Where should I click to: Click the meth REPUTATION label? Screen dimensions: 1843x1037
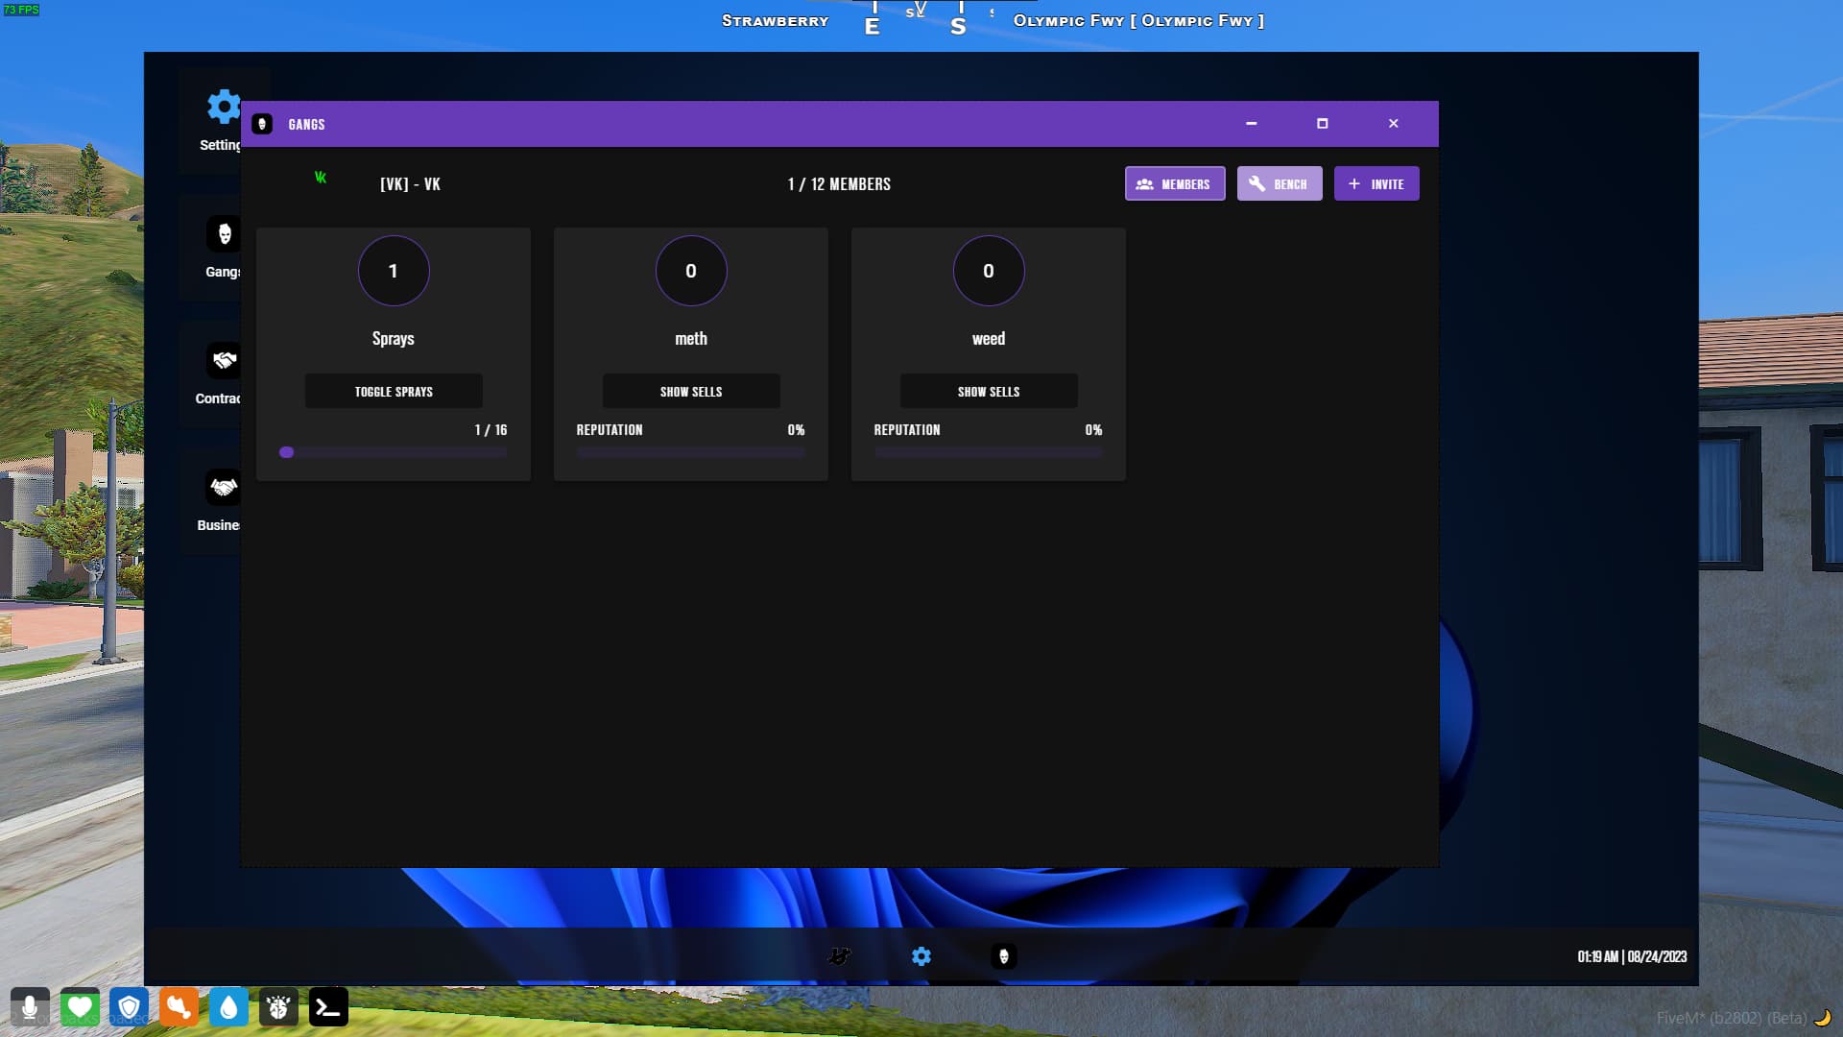pyautogui.click(x=610, y=430)
